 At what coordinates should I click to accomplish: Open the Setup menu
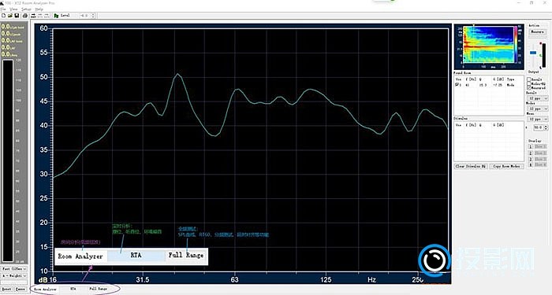pyautogui.click(x=26, y=9)
